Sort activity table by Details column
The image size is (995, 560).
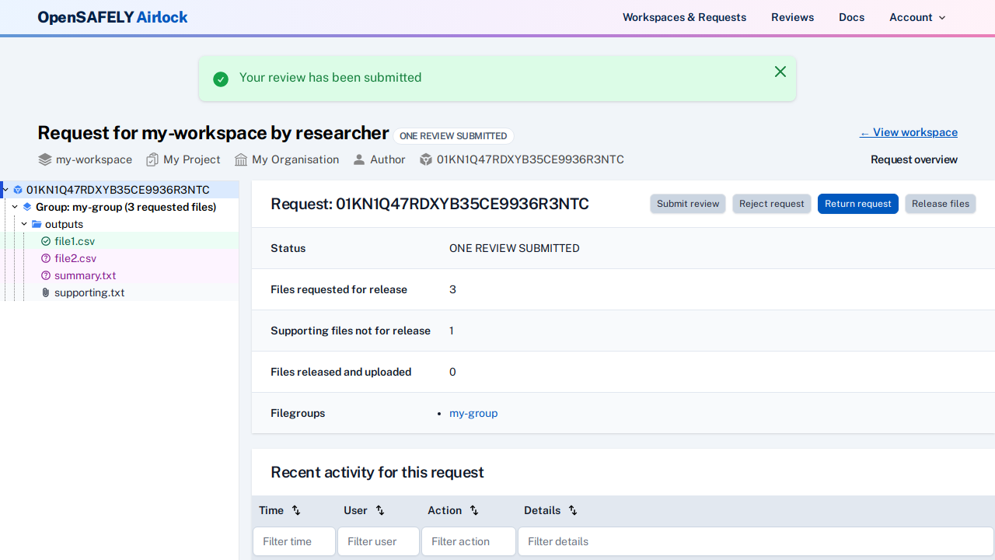[x=573, y=510]
